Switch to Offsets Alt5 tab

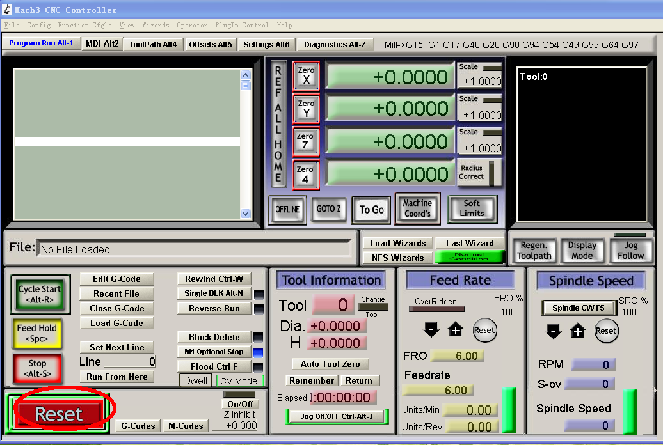(x=210, y=44)
